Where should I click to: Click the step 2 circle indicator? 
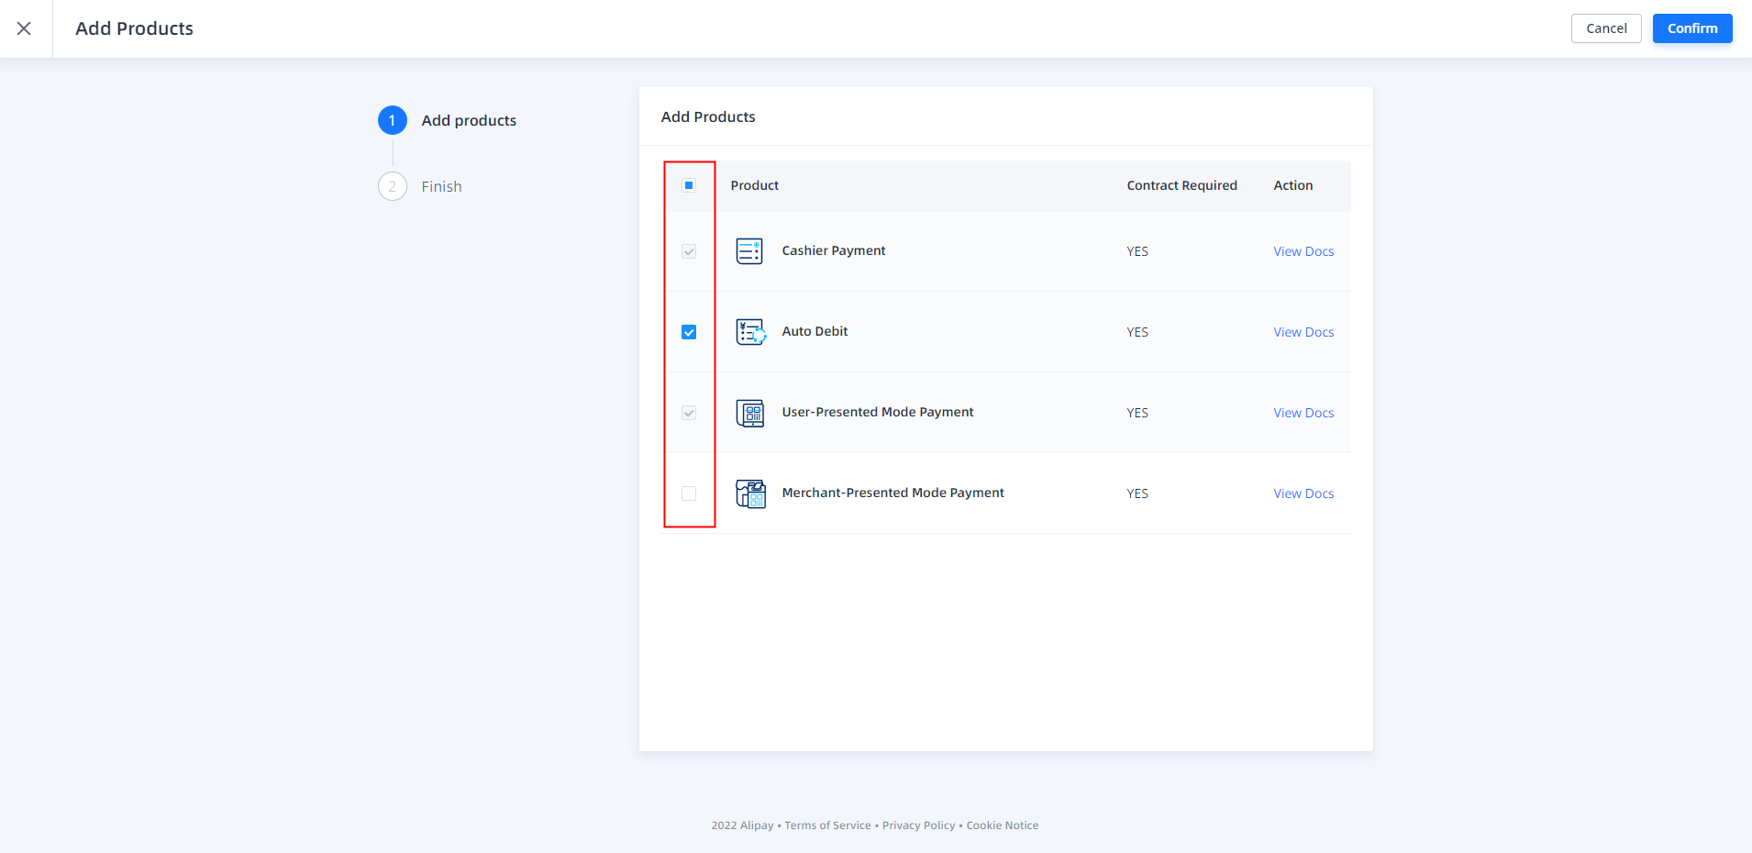[393, 186]
